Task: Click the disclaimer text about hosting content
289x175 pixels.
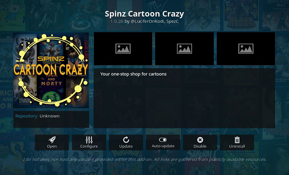Action: (x=144, y=159)
